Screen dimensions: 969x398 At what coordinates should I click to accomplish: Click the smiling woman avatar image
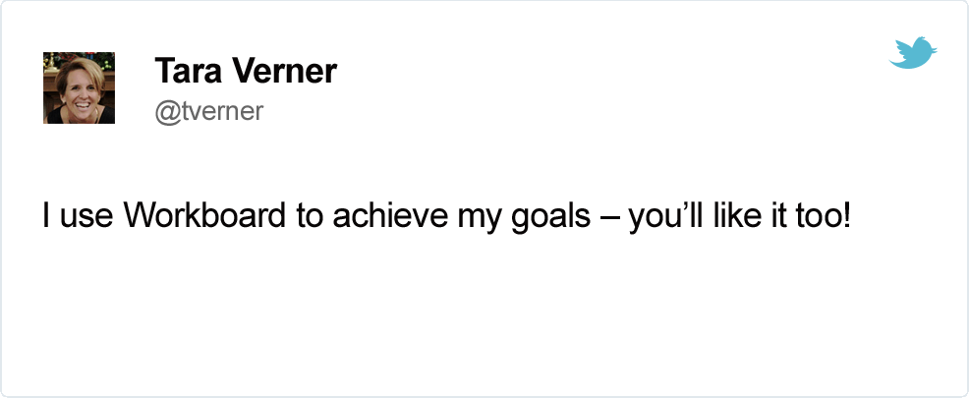click(x=79, y=87)
